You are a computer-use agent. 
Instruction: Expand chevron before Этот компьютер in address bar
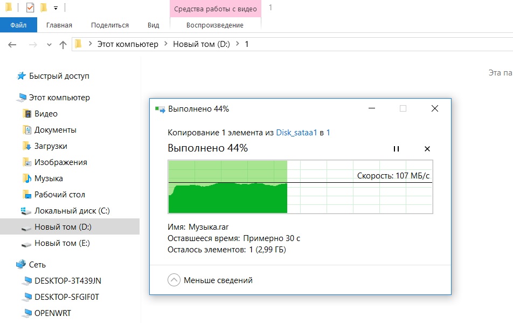[x=91, y=44]
